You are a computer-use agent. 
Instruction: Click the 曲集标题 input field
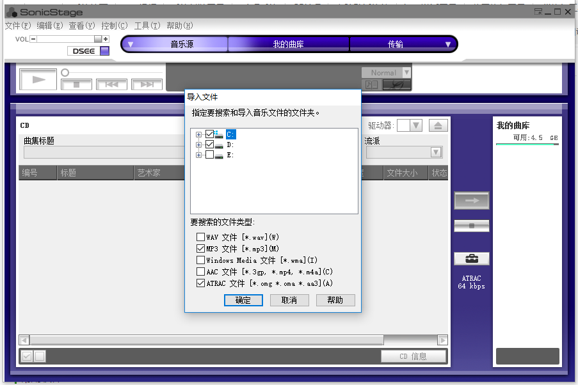104,152
